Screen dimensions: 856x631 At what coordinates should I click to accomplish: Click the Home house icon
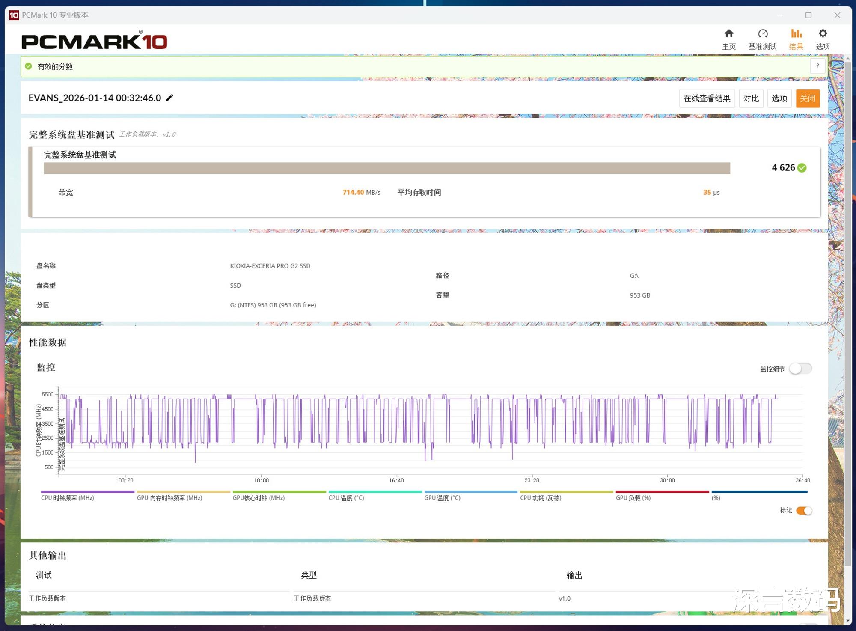click(x=728, y=34)
